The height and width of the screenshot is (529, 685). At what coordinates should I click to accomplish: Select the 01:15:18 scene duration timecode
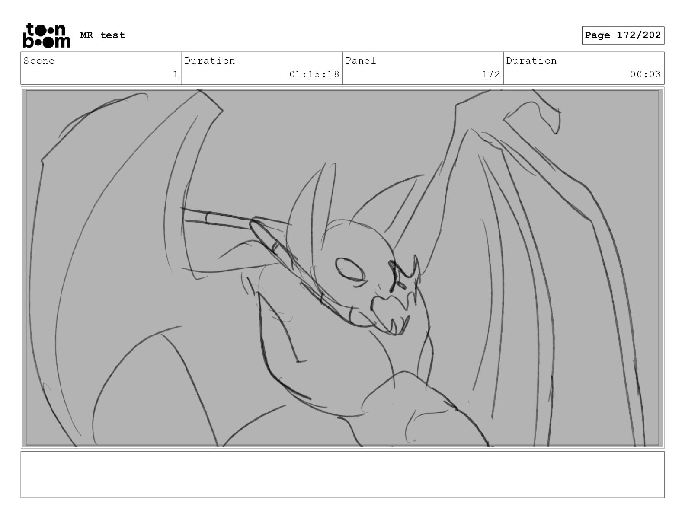pyautogui.click(x=314, y=74)
